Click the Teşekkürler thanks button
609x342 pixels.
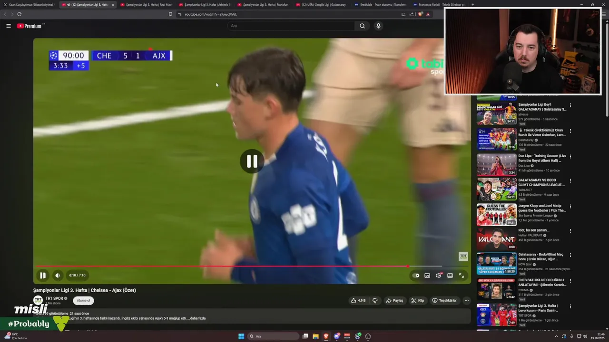[x=444, y=301]
